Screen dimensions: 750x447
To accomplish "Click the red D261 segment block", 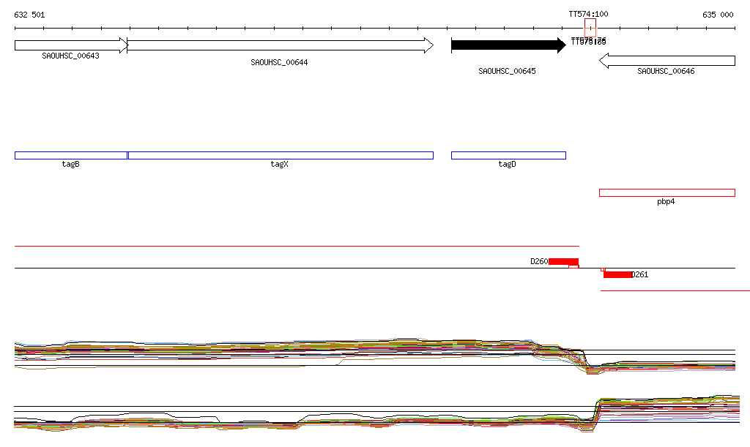I will click(617, 274).
